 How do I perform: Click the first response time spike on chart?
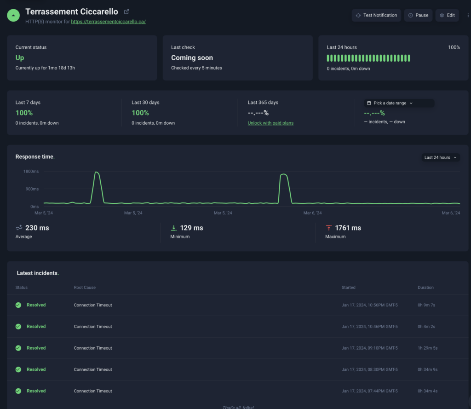pos(97,174)
